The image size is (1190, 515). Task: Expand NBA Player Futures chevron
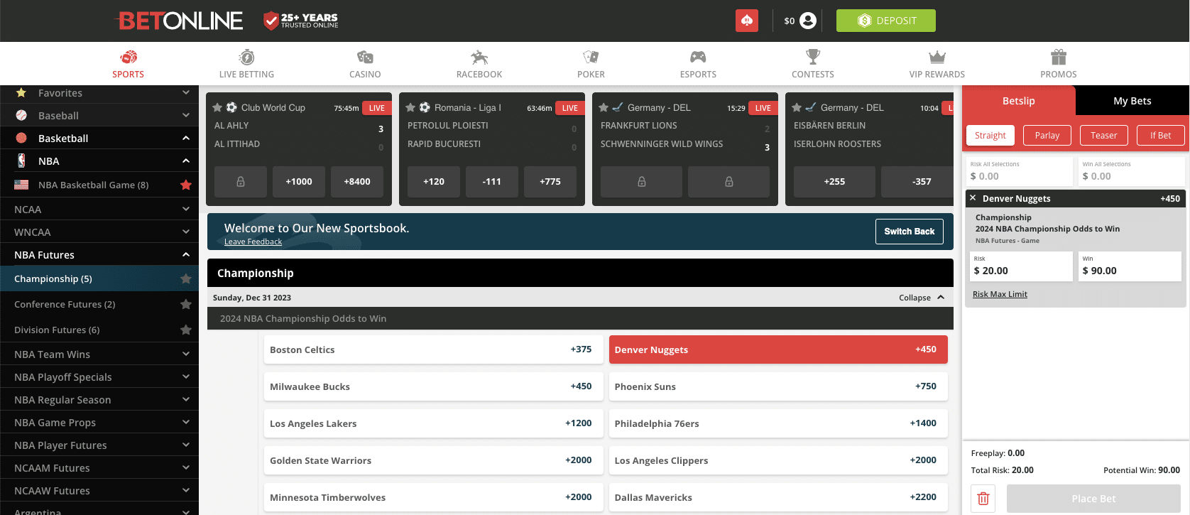[x=186, y=445]
